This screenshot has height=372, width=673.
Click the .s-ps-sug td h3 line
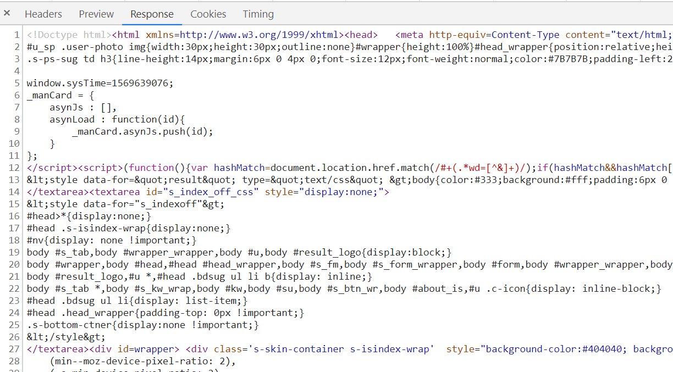coord(350,59)
